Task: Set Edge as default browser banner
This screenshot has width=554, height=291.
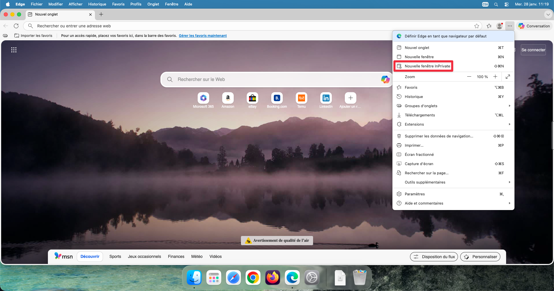Action: (454, 36)
